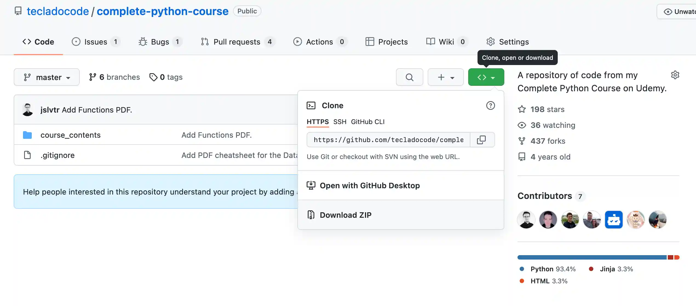Expand the green Code dropdown arrow
Viewport: 696px width, 306px height.
pyautogui.click(x=493, y=77)
